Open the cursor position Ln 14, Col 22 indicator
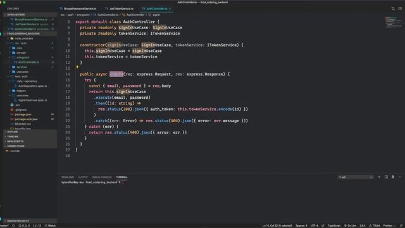This screenshot has width=405, height=228. pos(277,225)
